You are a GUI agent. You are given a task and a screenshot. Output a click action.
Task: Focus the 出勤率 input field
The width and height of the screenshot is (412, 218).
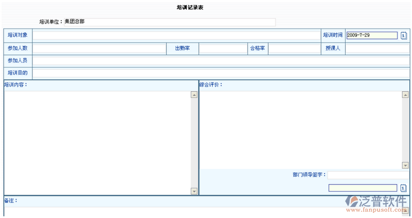click(x=224, y=48)
